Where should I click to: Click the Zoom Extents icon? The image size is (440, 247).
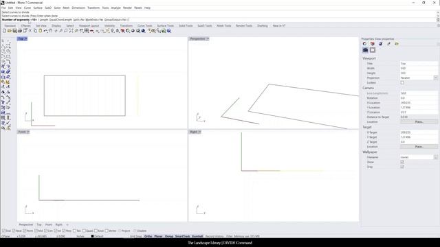click(x=71, y=31)
